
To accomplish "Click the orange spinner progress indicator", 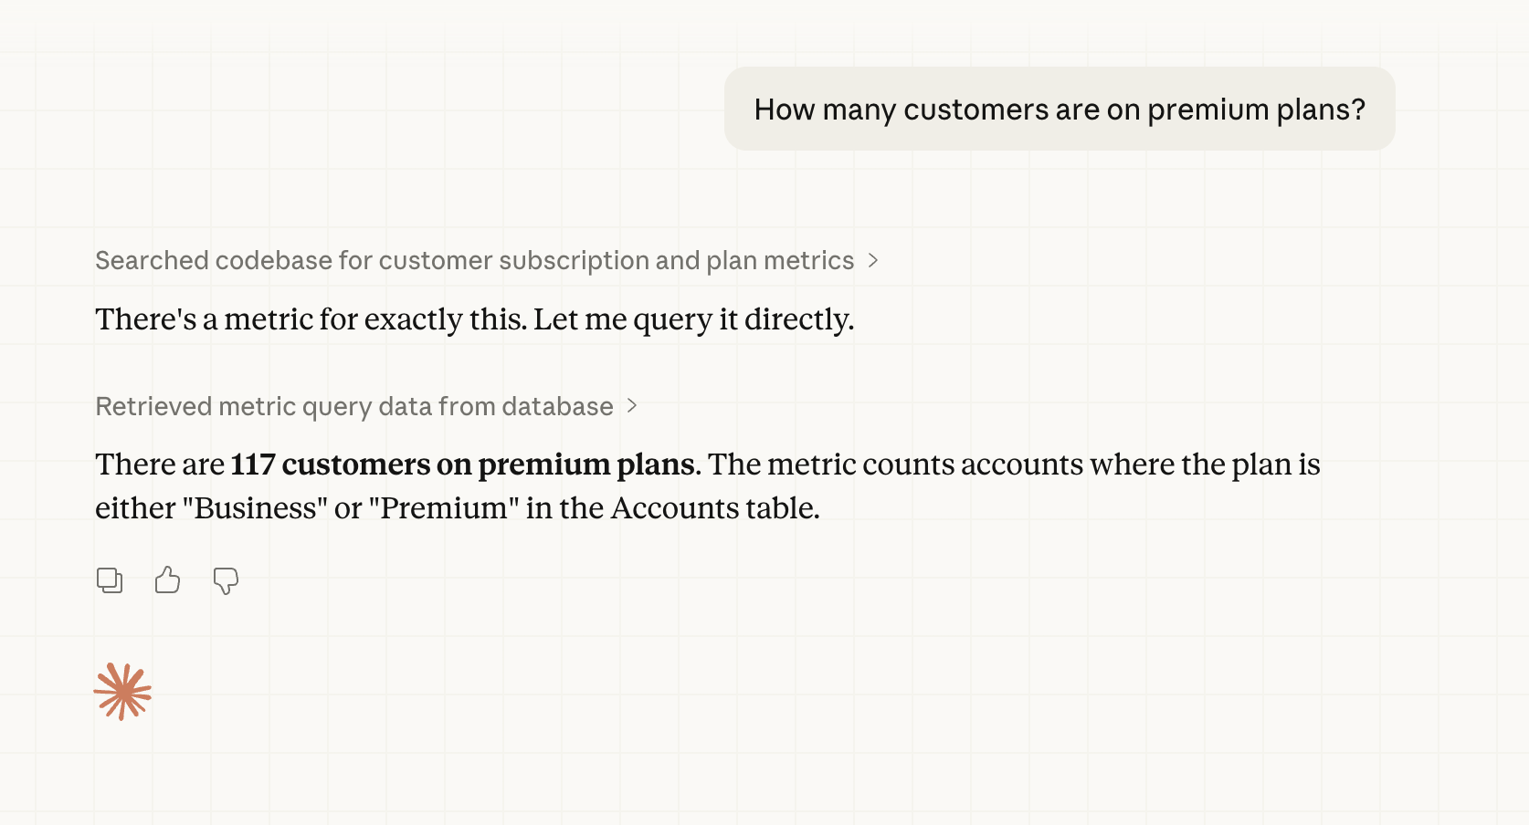I will 123,691.
